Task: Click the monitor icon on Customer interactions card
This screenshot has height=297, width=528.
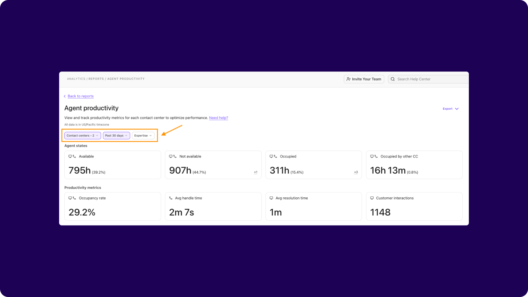Action: (x=372, y=198)
